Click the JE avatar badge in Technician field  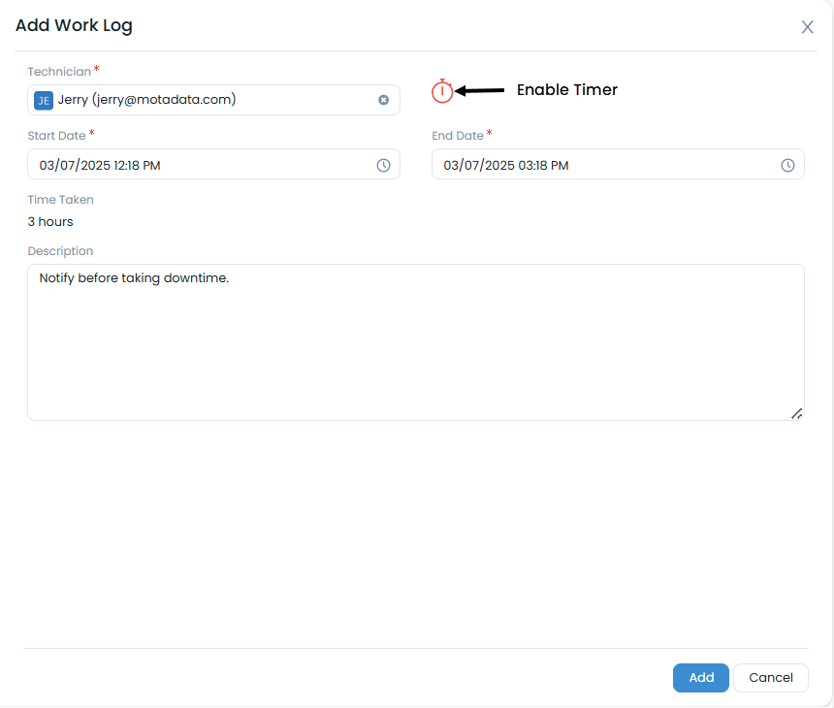[x=44, y=100]
